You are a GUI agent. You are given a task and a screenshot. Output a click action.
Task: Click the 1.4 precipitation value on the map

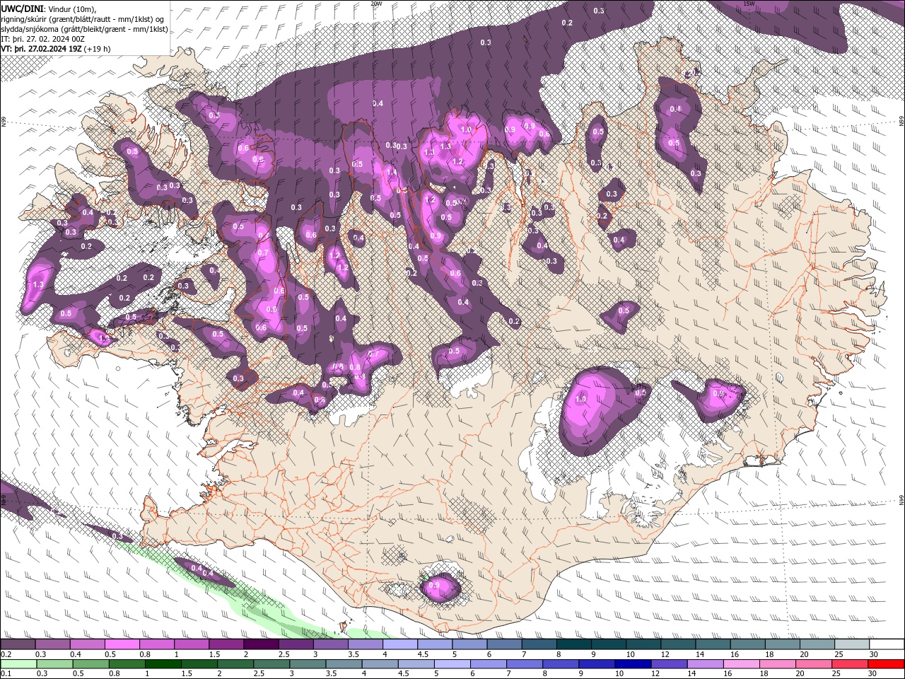coord(392,173)
